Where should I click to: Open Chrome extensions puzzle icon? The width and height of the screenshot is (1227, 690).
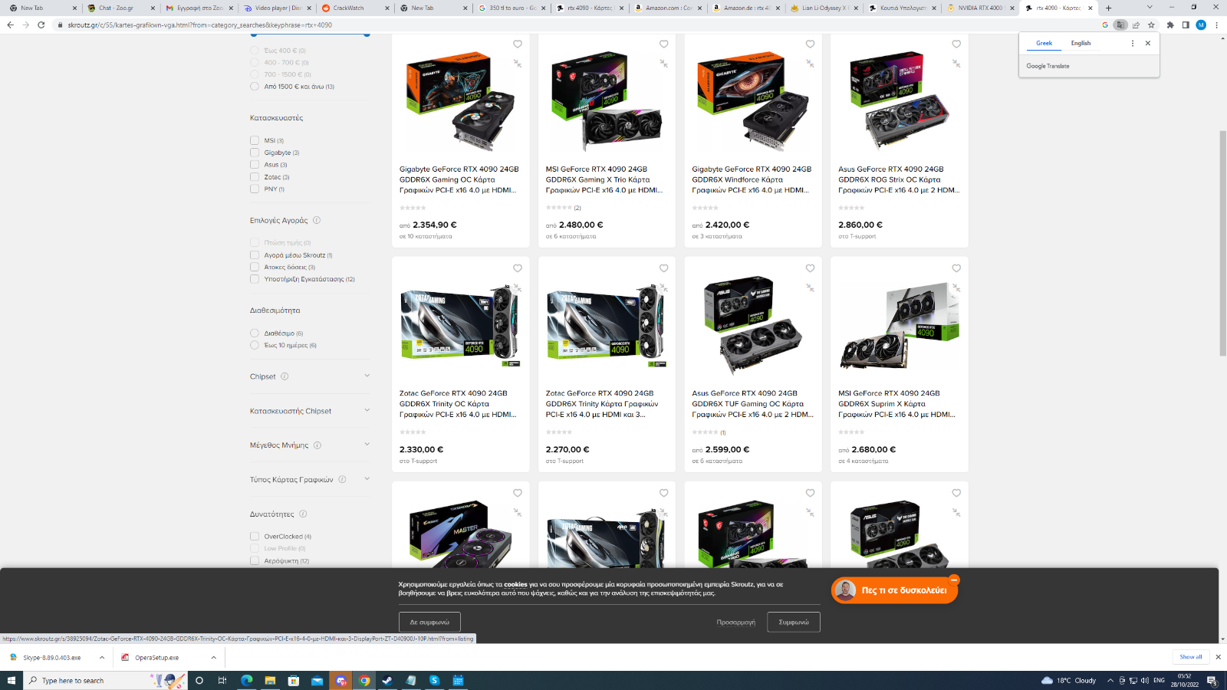pos(1170,25)
